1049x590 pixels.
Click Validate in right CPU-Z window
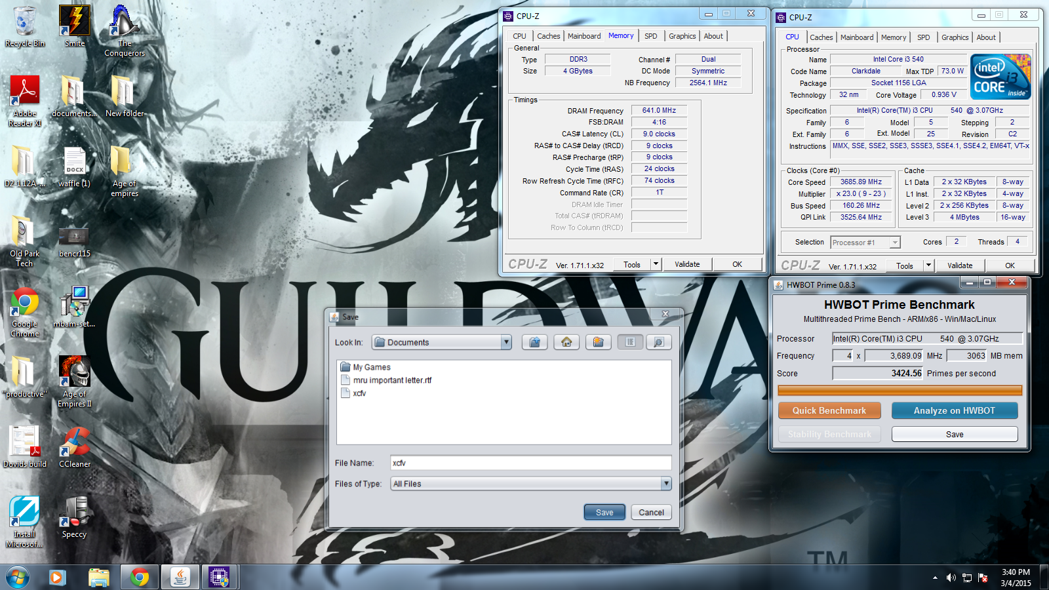pos(960,265)
